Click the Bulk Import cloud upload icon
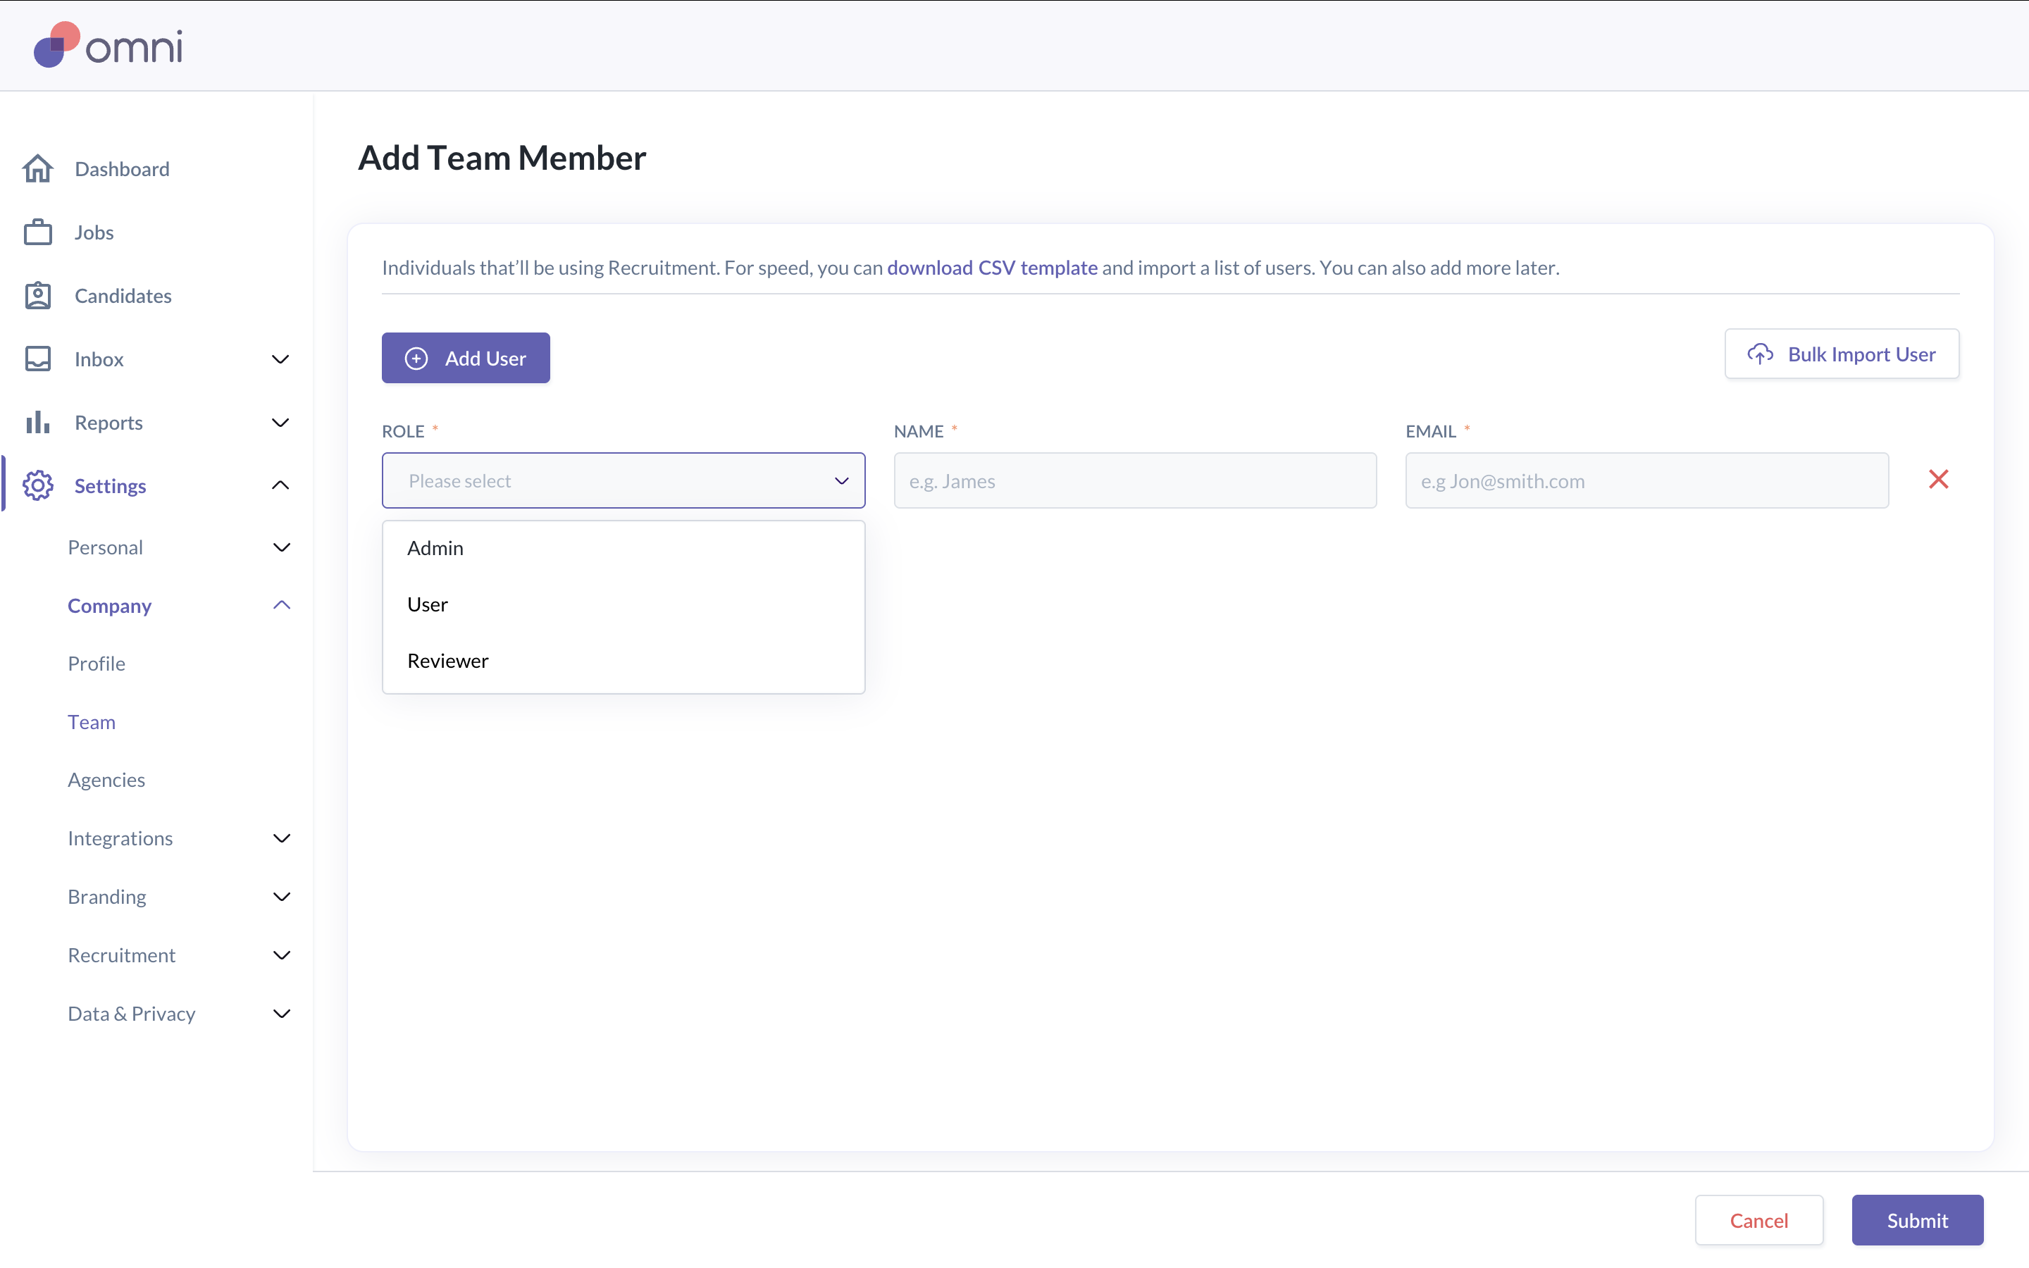Viewport: 2029px width, 1268px height. tap(1760, 354)
